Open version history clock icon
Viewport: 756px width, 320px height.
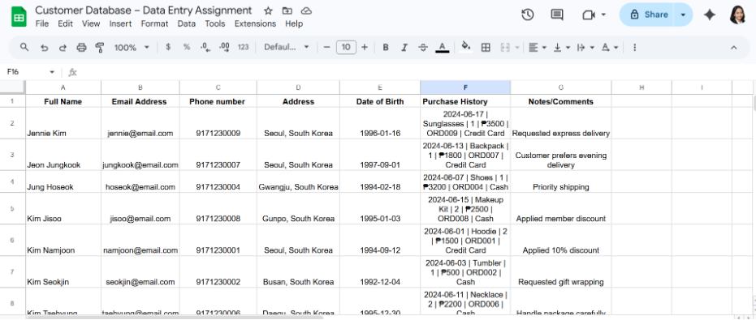(x=528, y=15)
